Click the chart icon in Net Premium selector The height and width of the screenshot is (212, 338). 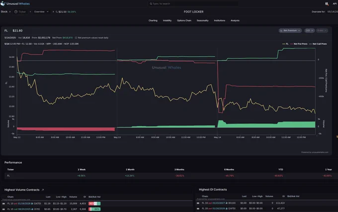point(281,31)
